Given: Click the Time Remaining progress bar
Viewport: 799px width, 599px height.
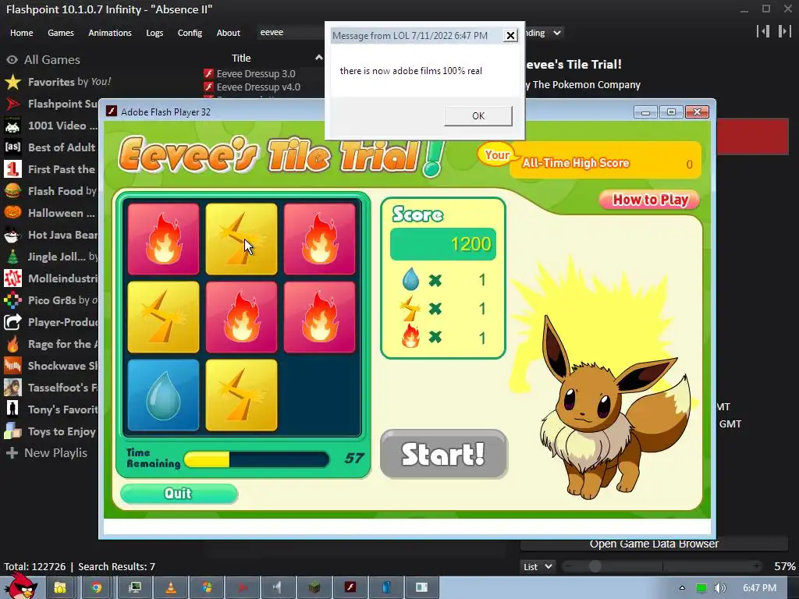Looking at the screenshot, I should click(256, 459).
